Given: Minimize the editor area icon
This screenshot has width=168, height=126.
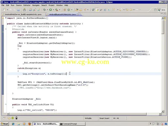Looking at the screenshot, I should tap(162, 14).
